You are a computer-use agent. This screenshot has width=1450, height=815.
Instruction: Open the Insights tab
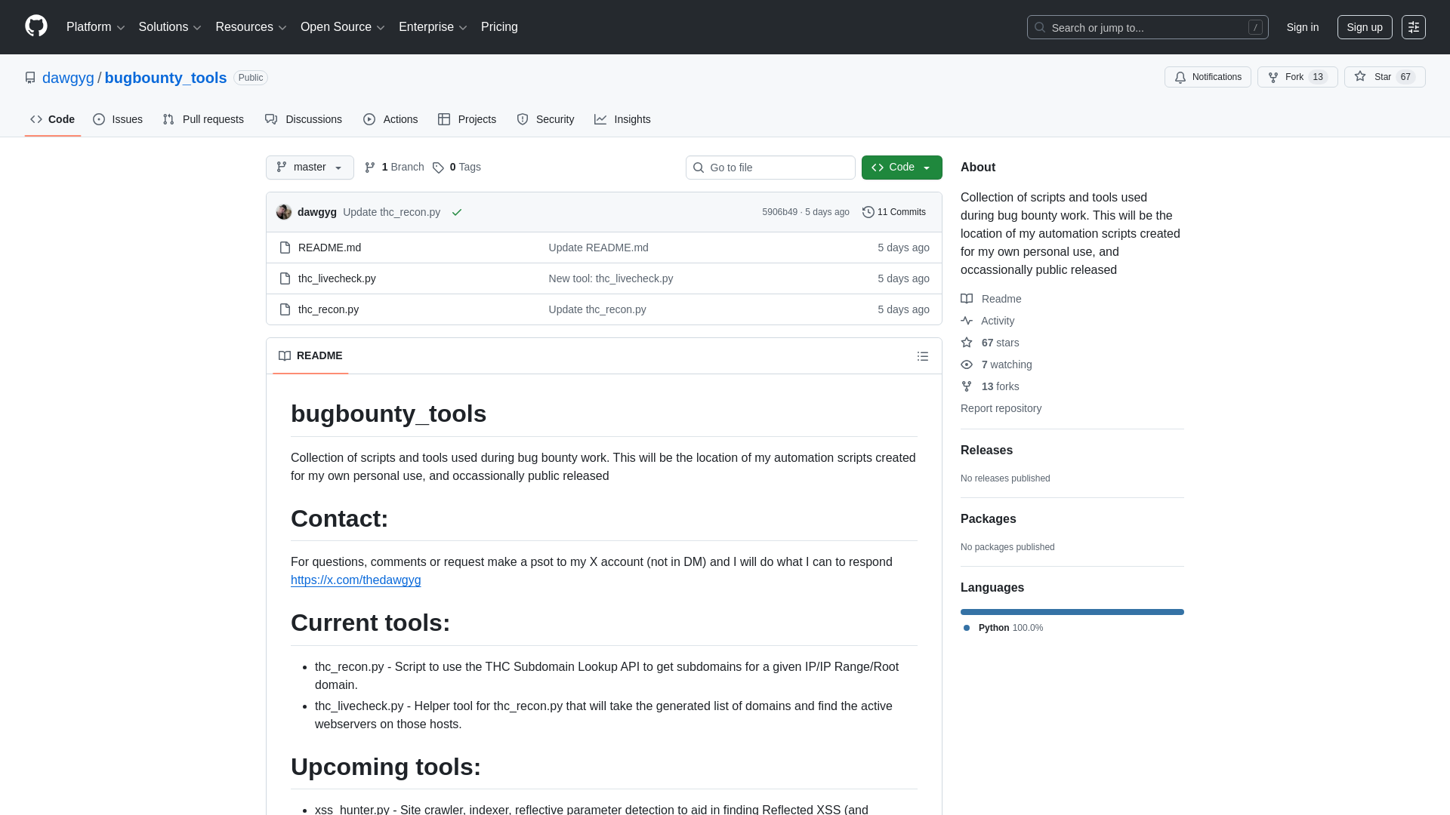click(x=622, y=119)
